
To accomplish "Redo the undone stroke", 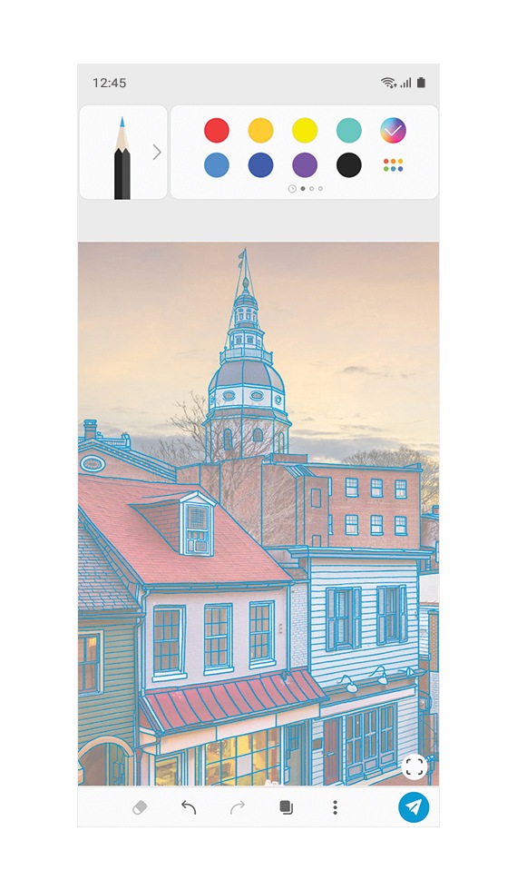I will (238, 807).
